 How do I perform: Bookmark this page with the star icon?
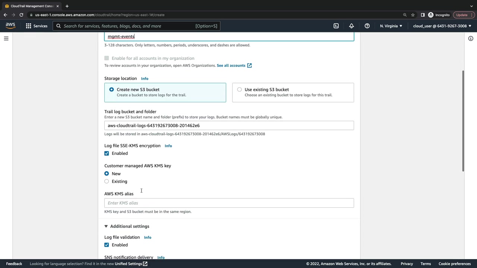coord(413,15)
